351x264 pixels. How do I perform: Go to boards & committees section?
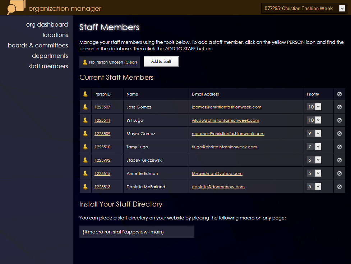point(38,46)
